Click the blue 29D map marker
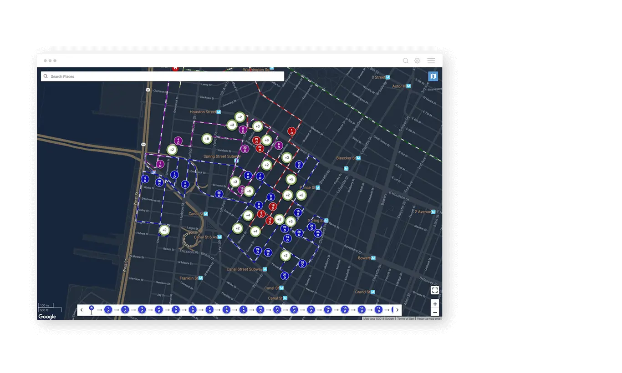This screenshot has height=373, width=622. point(258,251)
